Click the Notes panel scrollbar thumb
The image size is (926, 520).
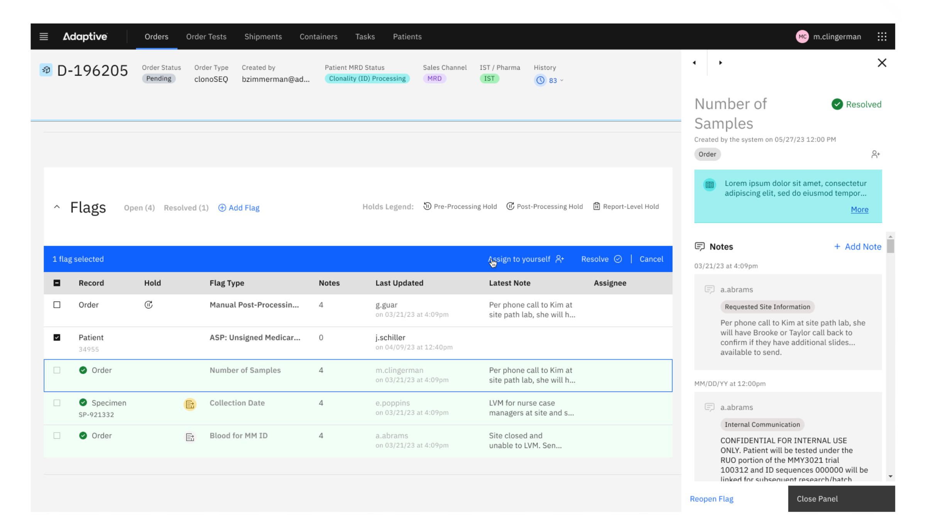point(890,246)
